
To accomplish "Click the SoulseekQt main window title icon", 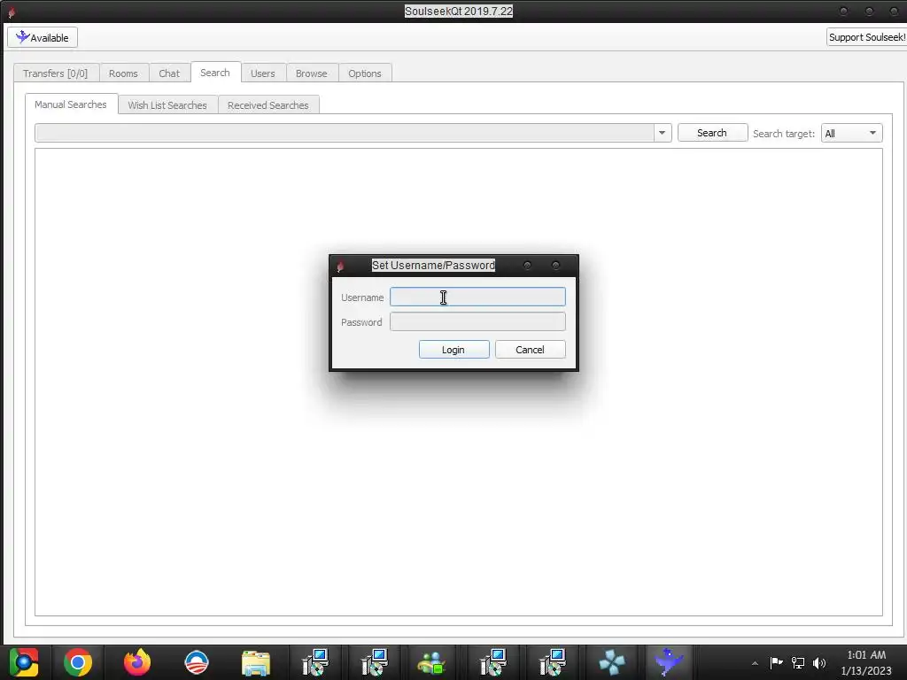I will coord(11,11).
